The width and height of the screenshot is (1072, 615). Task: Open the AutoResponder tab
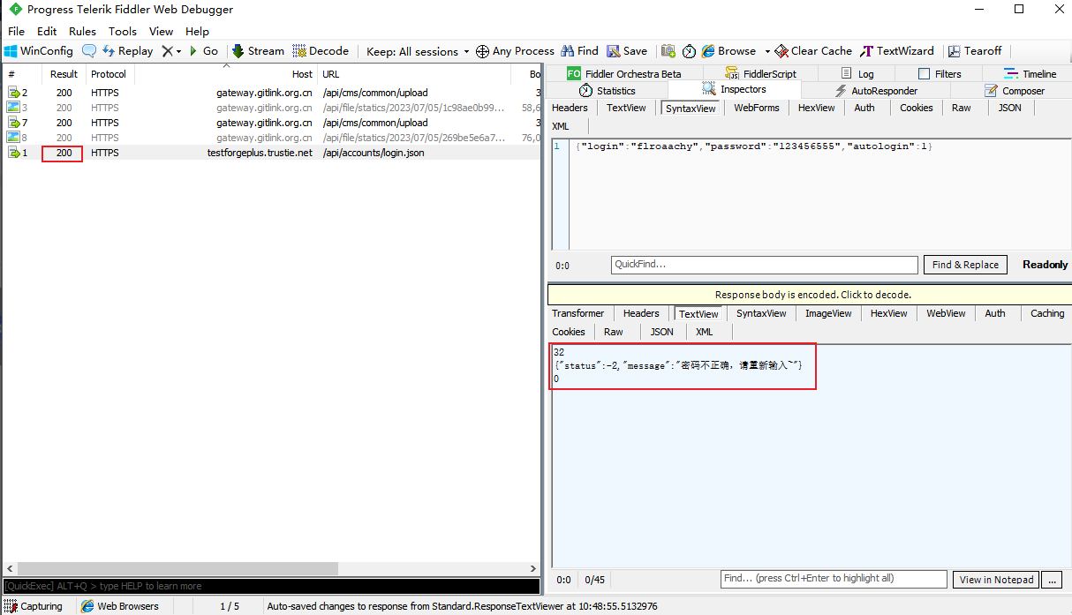[877, 91]
